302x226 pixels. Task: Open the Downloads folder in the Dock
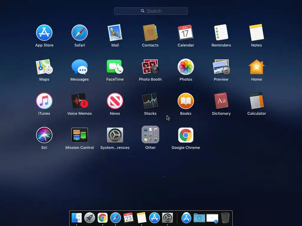(x=199, y=218)
